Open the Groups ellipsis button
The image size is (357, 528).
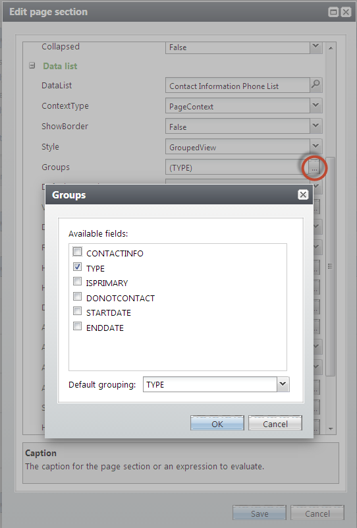pos(314,168)
